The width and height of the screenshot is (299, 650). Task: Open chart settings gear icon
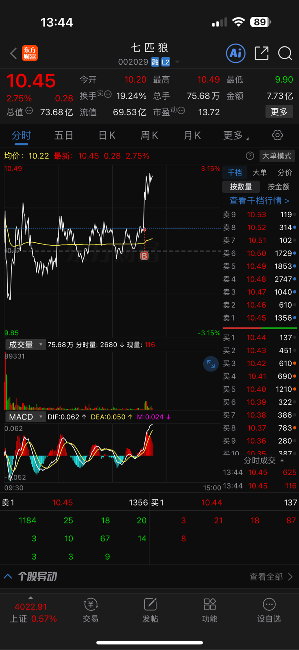[277, 135]
